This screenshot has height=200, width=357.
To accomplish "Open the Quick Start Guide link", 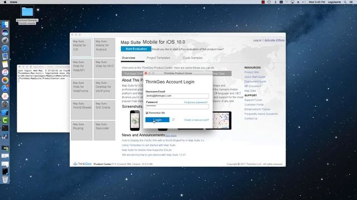I will coord(255,77).
